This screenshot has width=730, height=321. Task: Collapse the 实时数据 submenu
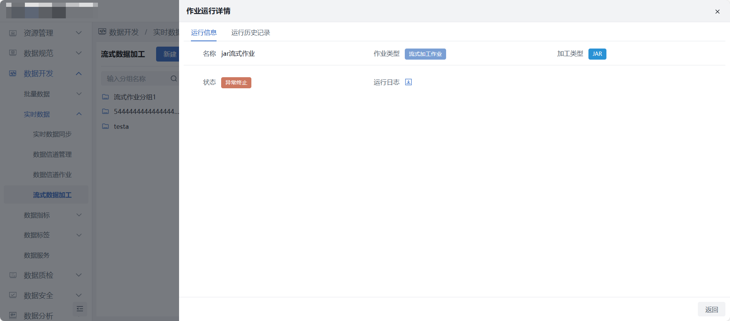79,114
